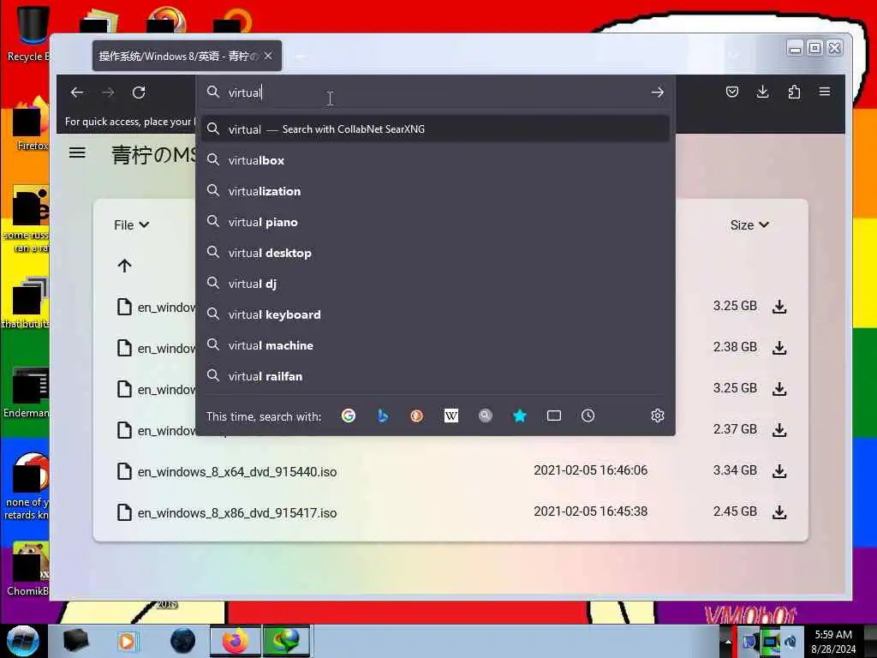Download the 2.45 GB ISO file
Image resolution: width=877 pixels, height=658 pixels.
click(779, 512)
